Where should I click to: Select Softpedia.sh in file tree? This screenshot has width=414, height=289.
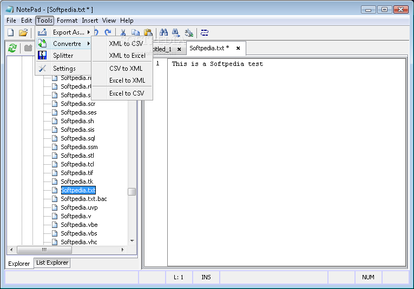point(77,121)
